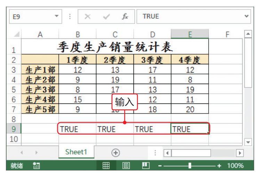Viewport: 259px width, 175px height.
Task: Click the 1季度 header cell
Action: [78, 59]
